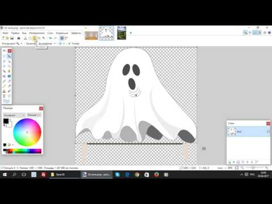Select the Magic Wand tool
The width and height of the screenshot is (272, 204).
[4, 71]
